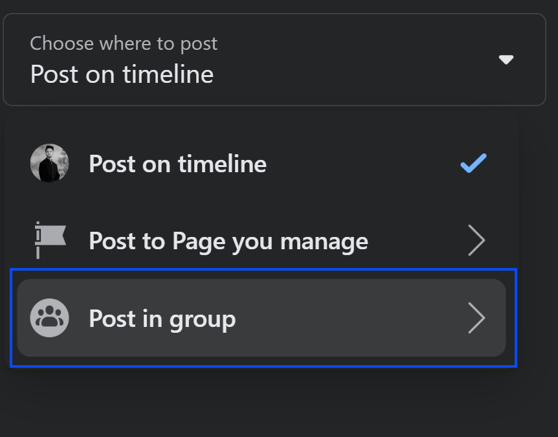
Task: Click the downward caret in the post selector
Action: [506, 60]
